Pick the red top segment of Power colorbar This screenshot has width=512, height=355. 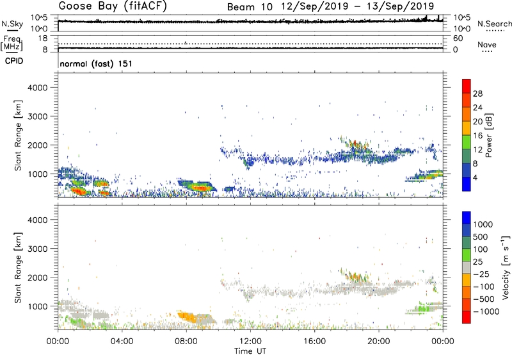[x=467, y=86]
